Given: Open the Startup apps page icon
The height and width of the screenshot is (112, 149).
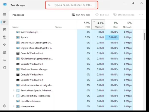Looking at the screenshot, I should (x=5, y=45).
